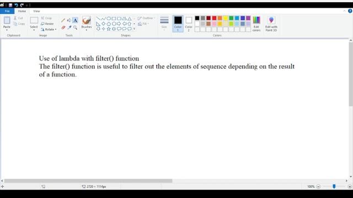Open the shape Fill dropdown
Screen dimensions: 353x198
[143, 24]
